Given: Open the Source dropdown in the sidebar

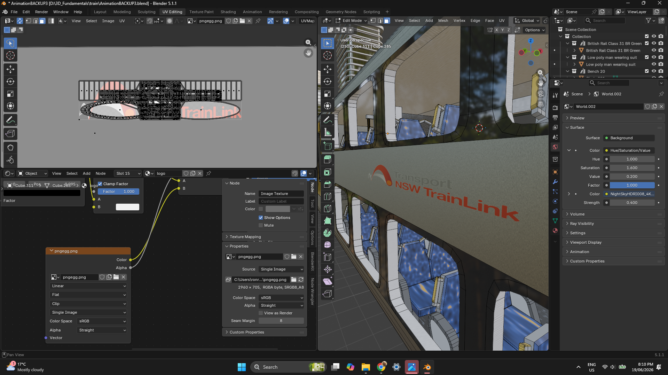Looking at the screenshot, I should (x=281, y=269).
